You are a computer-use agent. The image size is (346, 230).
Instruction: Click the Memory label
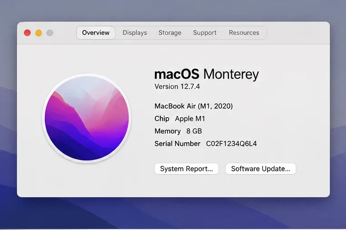click(x=168, y=131)
